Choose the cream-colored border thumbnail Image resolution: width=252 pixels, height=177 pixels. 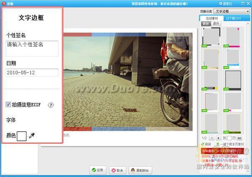click(211, 59)
